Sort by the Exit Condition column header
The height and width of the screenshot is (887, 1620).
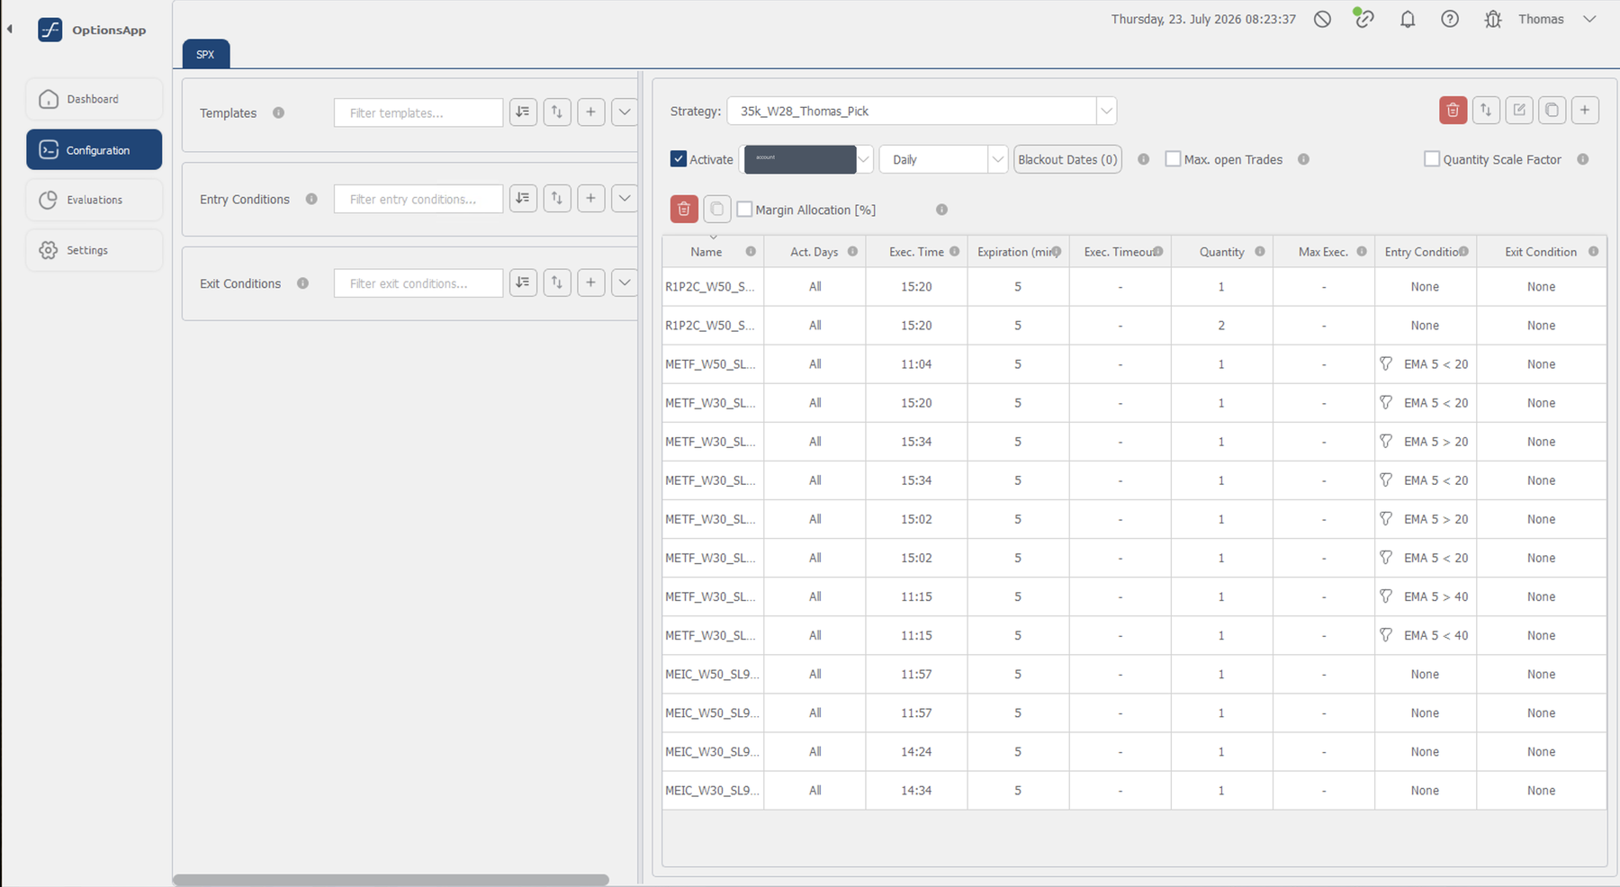[1541, 252]
